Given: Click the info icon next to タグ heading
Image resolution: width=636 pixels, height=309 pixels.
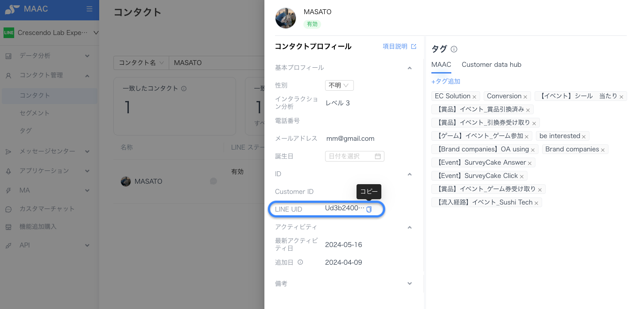Looking at the screenshot, I should [454, 49].
